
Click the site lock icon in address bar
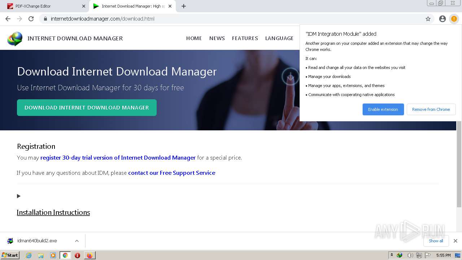(45, 19)
